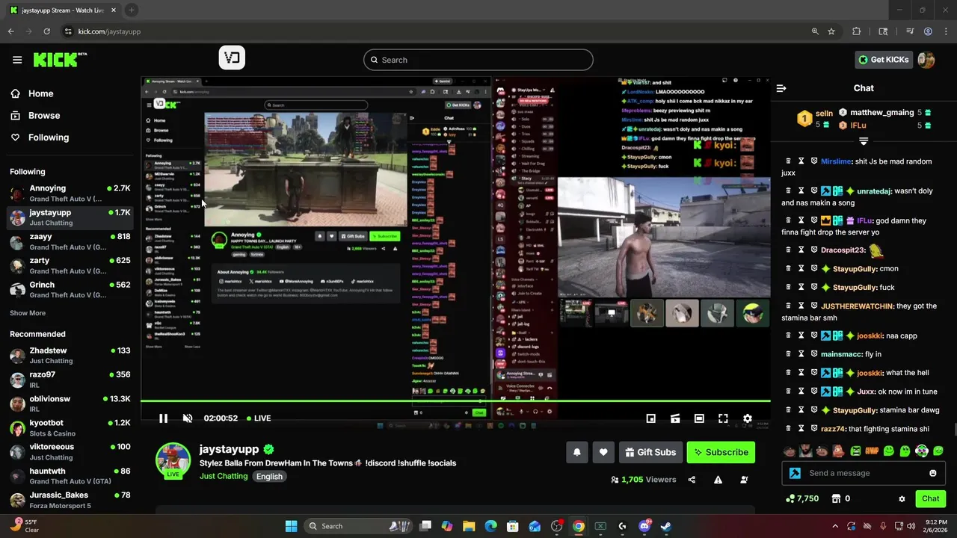
Task: Ban razz74 using the shield icon
Action: pos(814,428)
